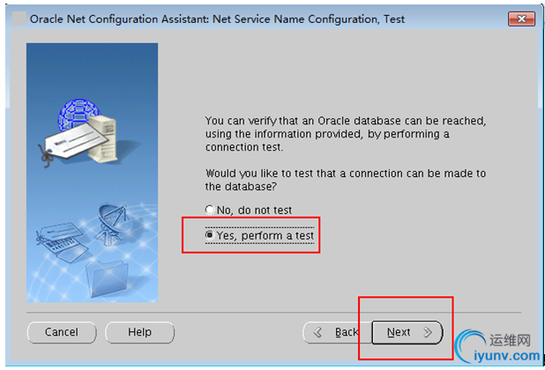Open Help for this wizard
The width and height of the screenshot is (545, 370).
click(x=139, y=332)
